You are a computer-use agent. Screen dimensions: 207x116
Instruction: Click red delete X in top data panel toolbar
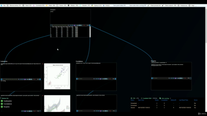[x=84, y=25]
